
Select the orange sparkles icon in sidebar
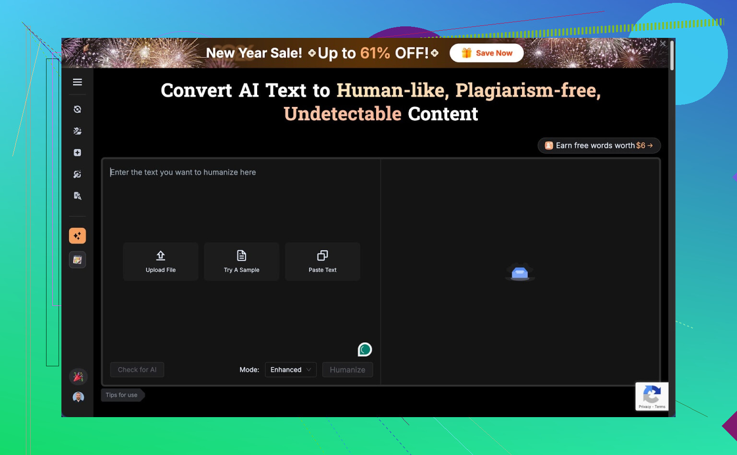[77, 235]
